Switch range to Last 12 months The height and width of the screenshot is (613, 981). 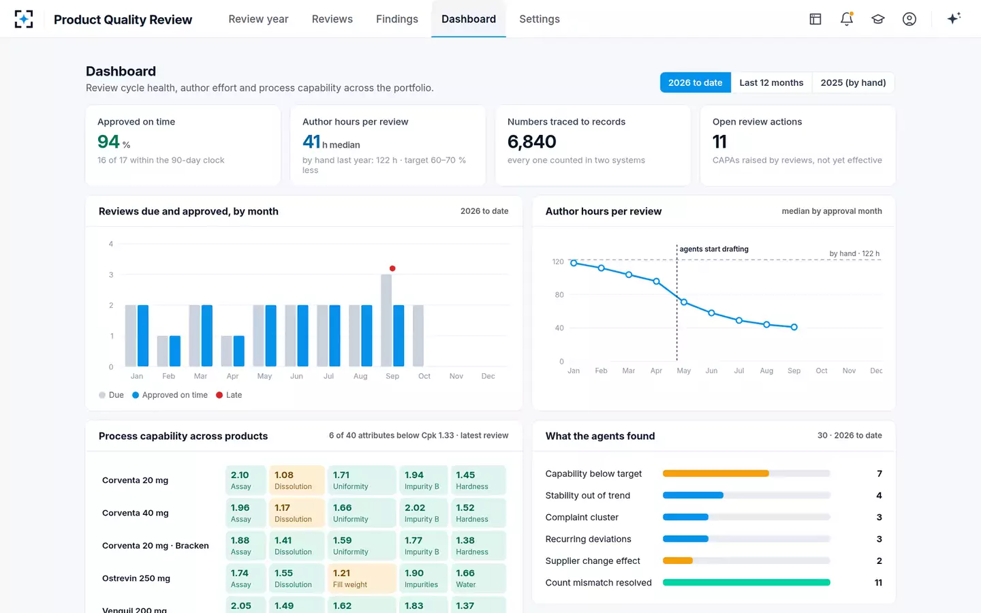[771, 82]
